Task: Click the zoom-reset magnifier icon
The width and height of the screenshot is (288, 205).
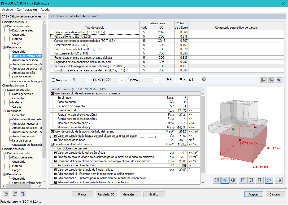Action: [x=233, y=180]
